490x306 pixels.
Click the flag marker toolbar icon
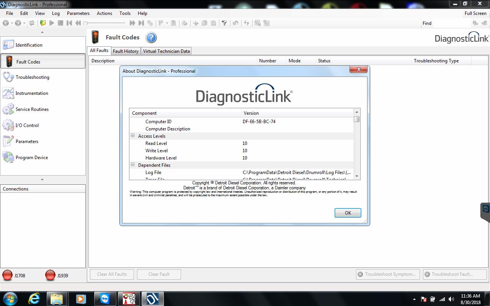pos(161,23)
